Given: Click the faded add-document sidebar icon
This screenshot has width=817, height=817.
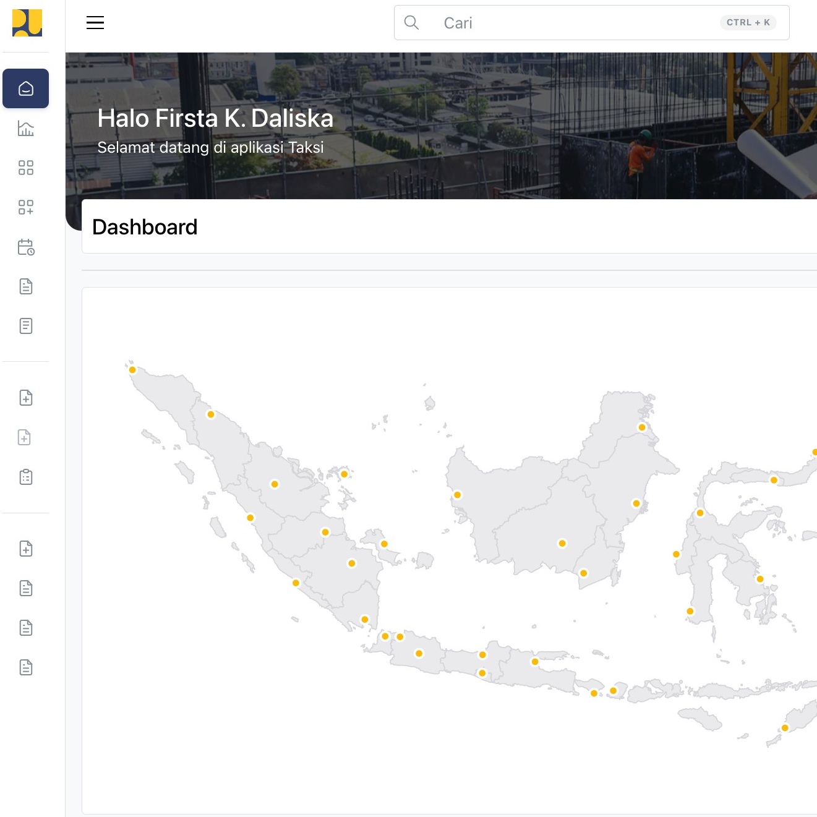Looking at the screenshot, I should (x=25, y=437).
